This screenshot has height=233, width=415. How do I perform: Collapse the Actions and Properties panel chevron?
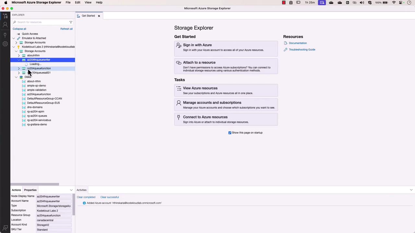pos(71,190)
